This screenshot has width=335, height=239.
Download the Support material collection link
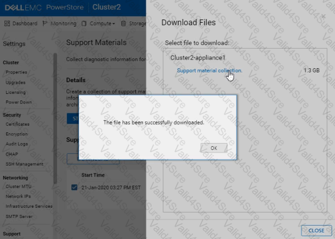(209, 70)
